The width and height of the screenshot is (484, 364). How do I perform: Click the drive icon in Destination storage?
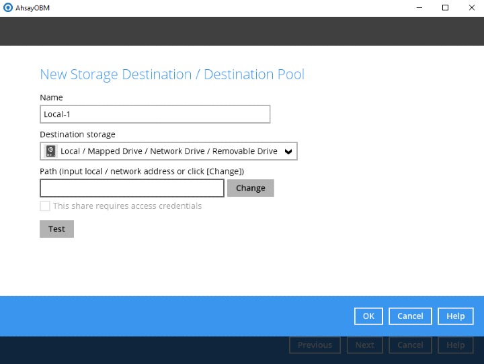coord(50,151)
